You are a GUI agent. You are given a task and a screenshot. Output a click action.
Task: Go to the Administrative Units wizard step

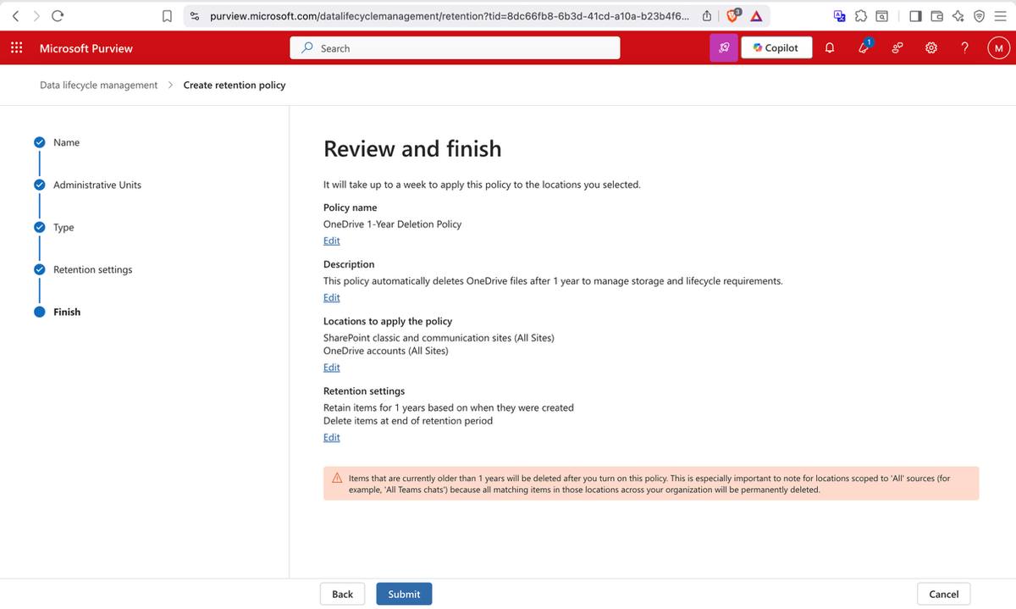click(x=97, y=185)
